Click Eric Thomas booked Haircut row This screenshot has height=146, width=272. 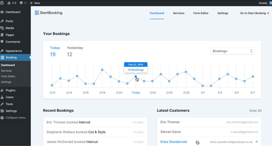pos(95,122)
